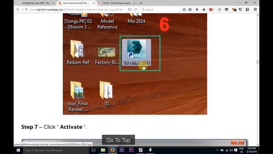Click the page vertical scrollbar thumb
273x154 pixels.
(258, 62)
